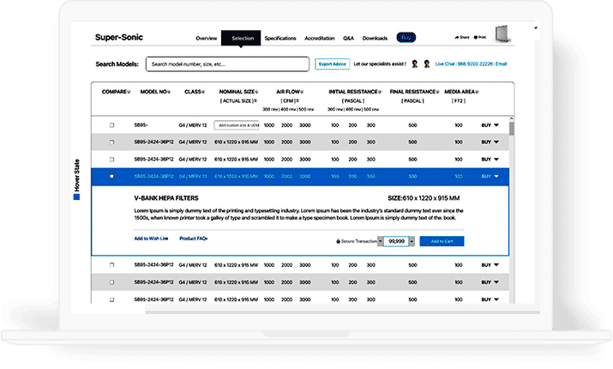Image resolution: width=613 pixels, height=369 pixels.
Task: Open the Downloads tab
Action: tap(375, 39)
